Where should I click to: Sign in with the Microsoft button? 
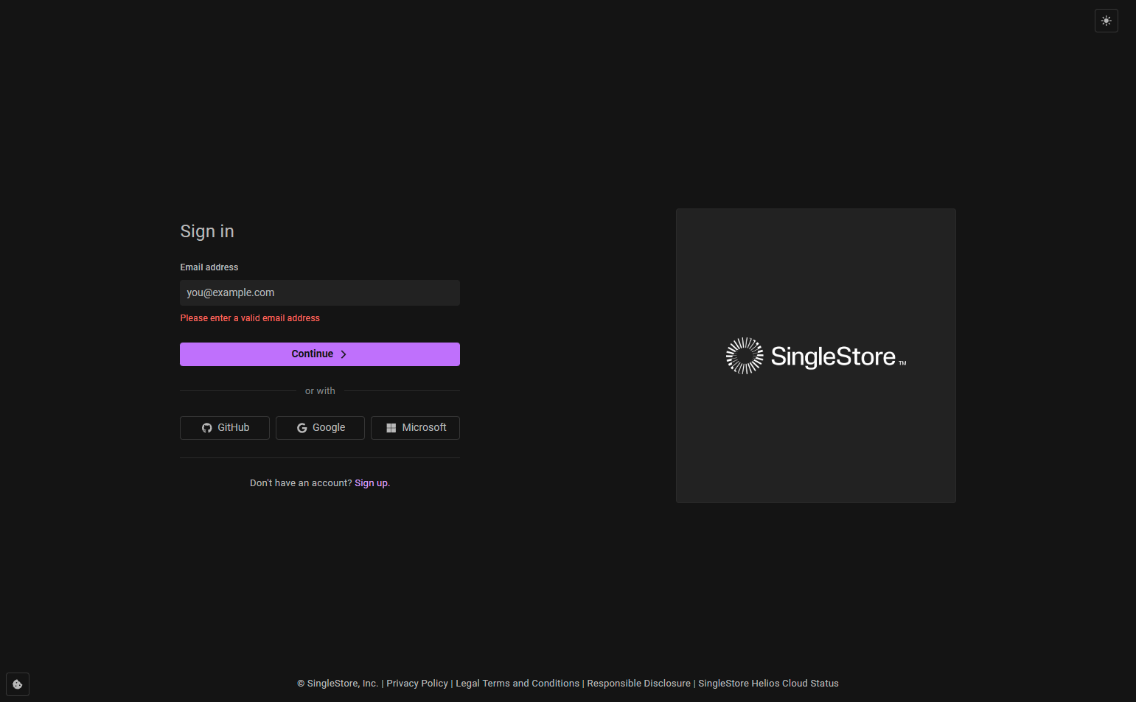tap(415, 427)
